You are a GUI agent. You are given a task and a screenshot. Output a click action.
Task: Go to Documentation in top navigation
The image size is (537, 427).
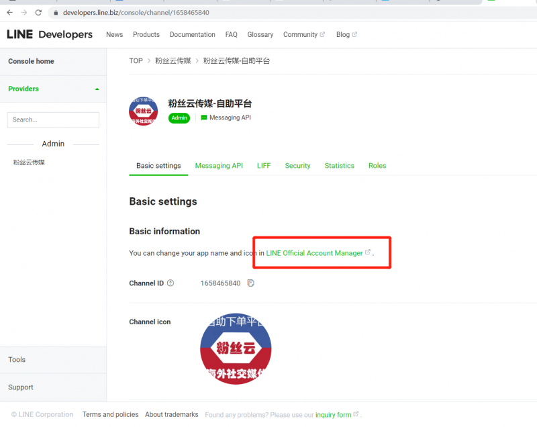[x=193, y=35]
